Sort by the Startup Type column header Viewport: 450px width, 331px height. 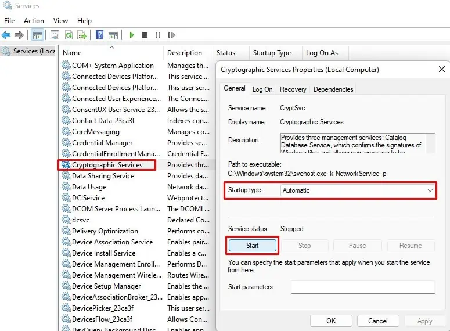pos(276,53)
